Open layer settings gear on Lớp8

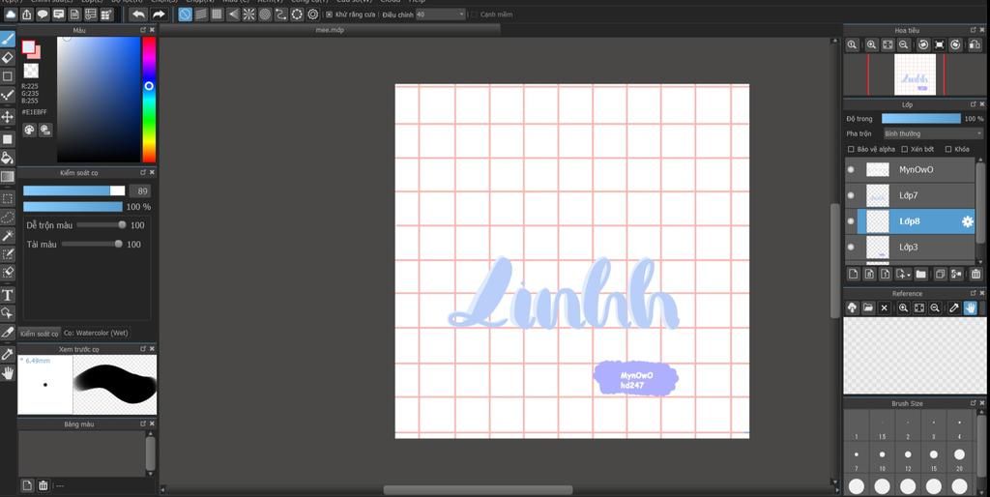(967, 221)
